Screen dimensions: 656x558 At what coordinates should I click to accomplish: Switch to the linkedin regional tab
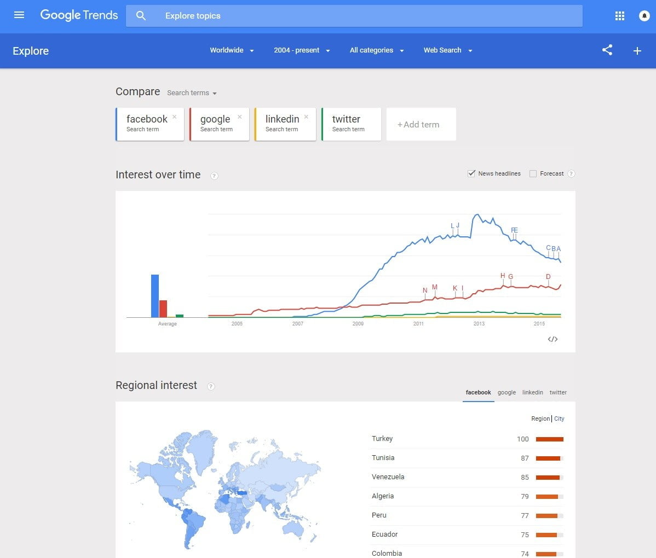[x=533, y=392]
